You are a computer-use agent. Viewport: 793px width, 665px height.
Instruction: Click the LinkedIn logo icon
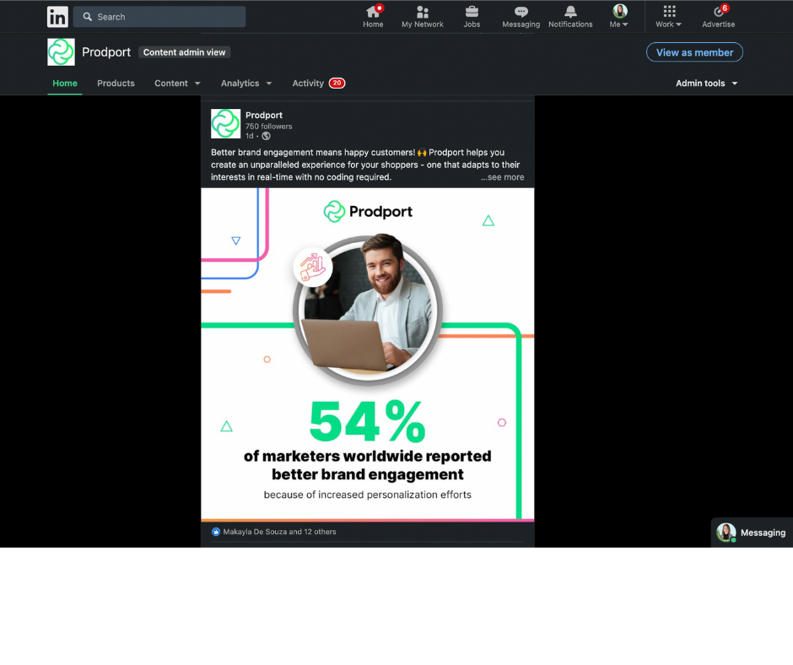coord(57,17)
